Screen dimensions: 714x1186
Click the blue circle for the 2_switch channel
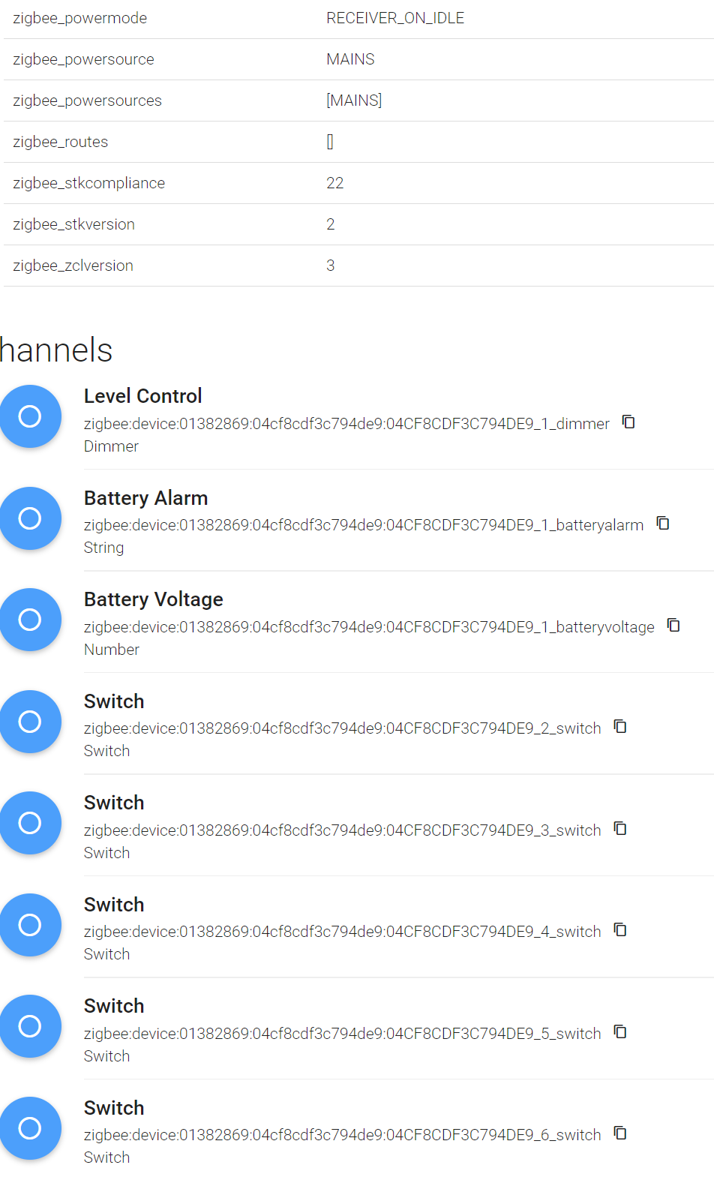pyautogui.click(x=30, y=722)
